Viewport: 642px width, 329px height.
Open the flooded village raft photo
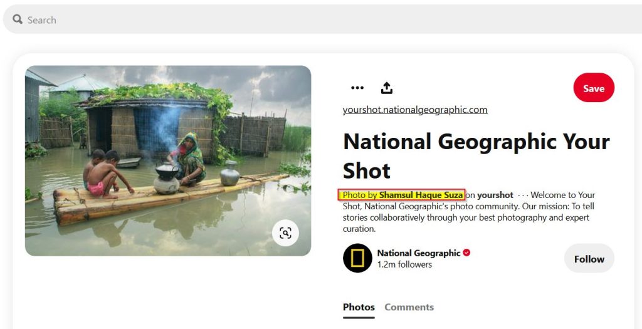click(x=168, y=160)
